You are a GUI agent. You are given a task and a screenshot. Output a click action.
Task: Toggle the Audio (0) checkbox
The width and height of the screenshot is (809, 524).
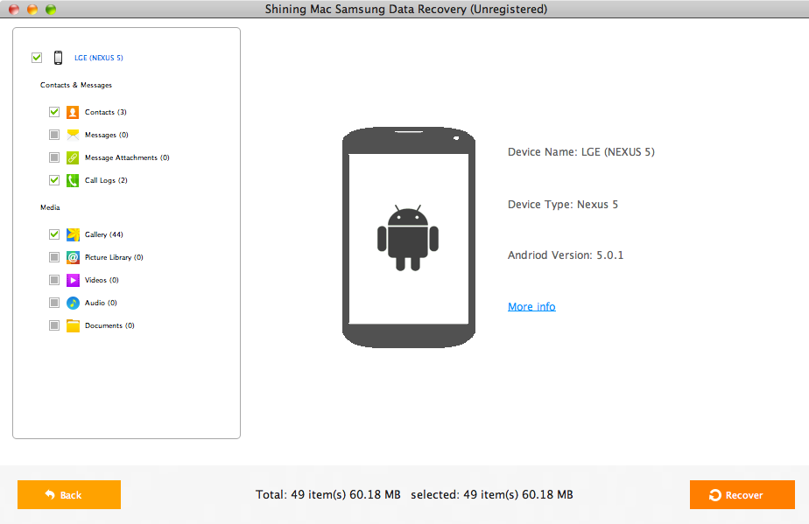(x=54, y=302)
